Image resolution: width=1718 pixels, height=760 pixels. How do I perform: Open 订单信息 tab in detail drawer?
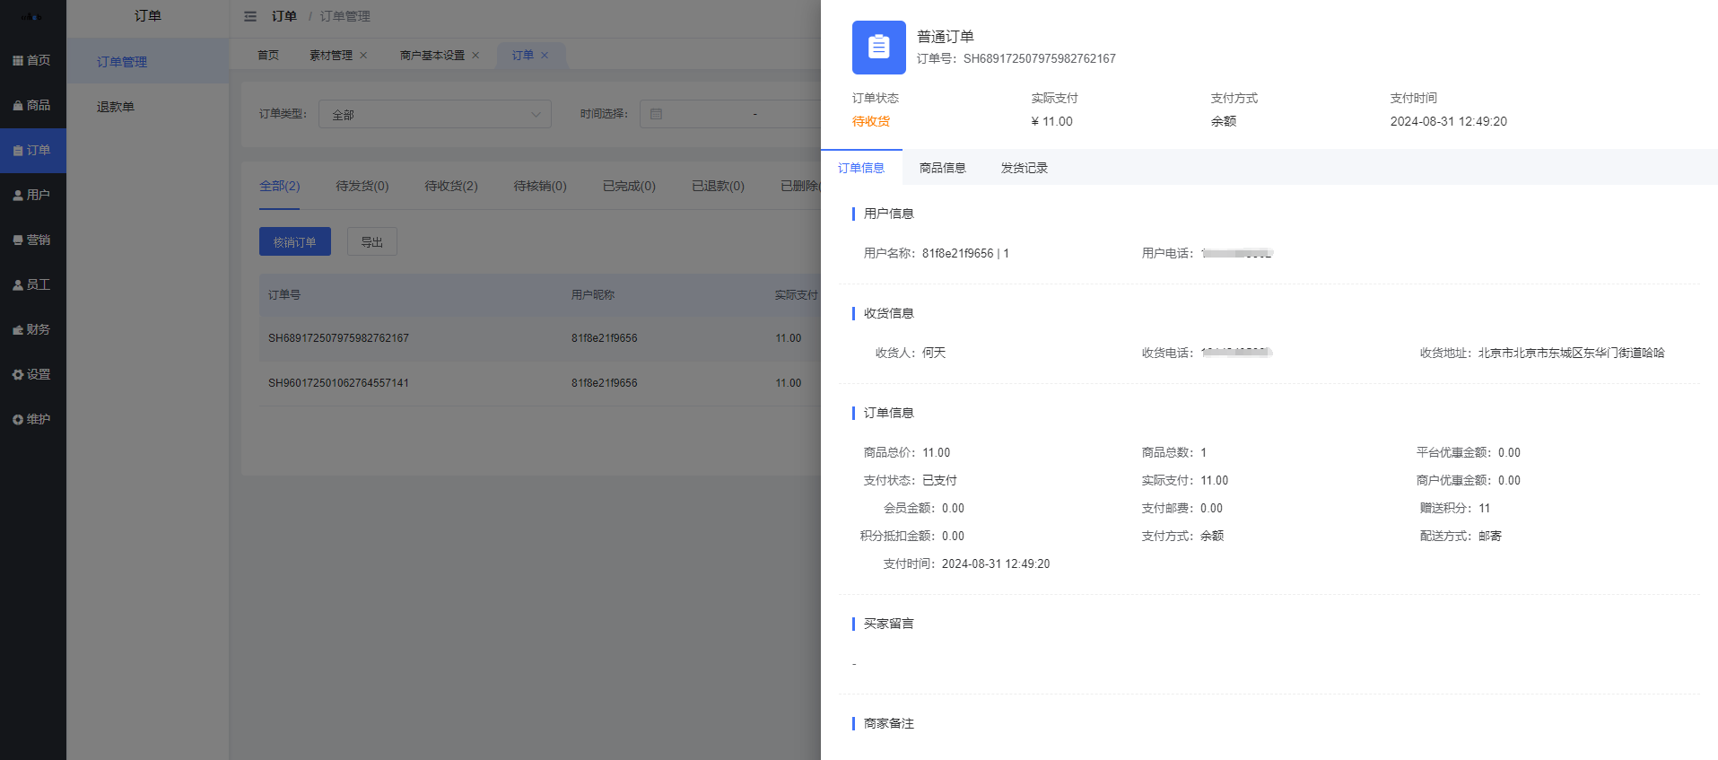click(861, 168)
